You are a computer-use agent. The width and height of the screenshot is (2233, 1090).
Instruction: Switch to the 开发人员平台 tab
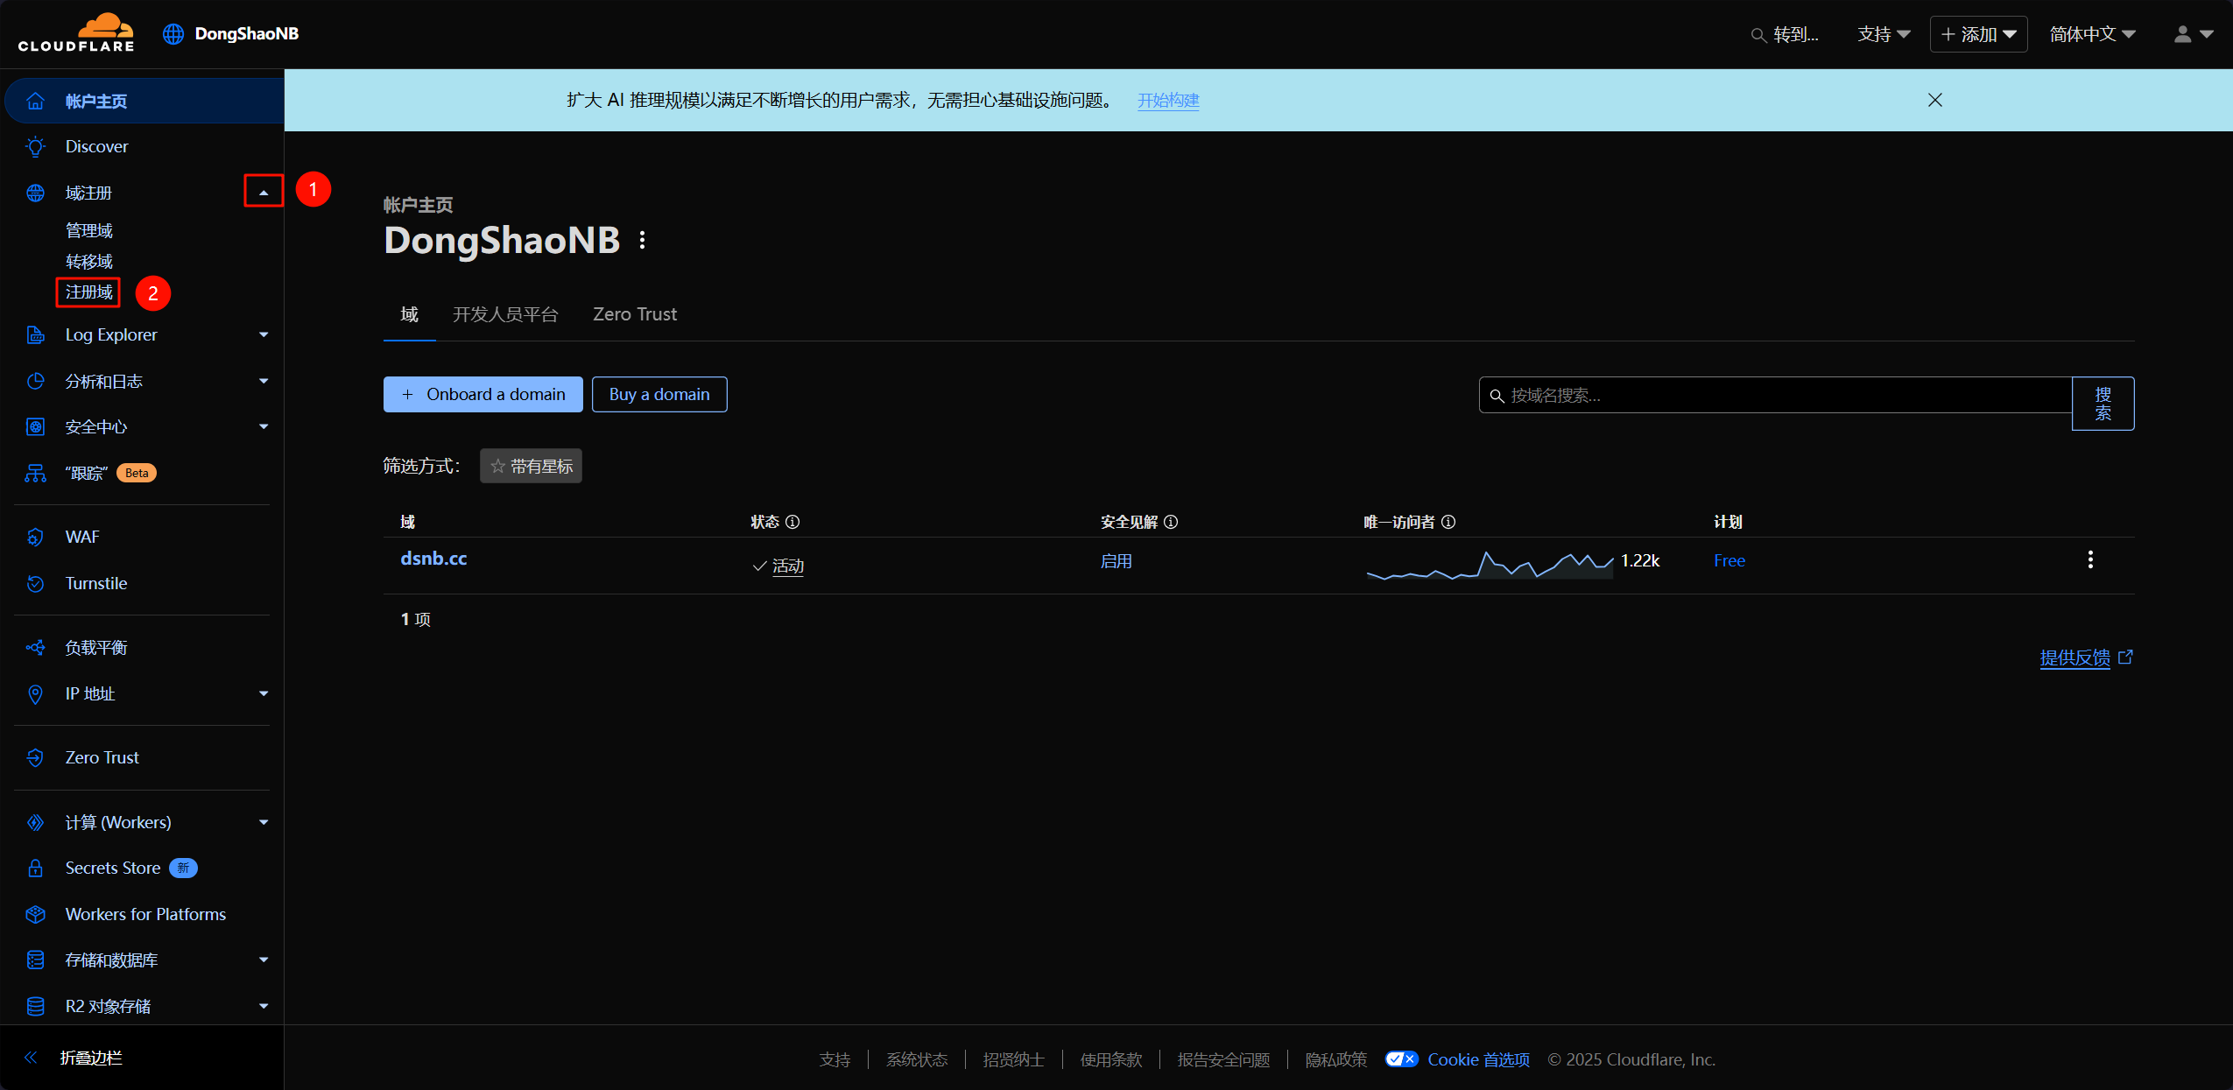[x=505, y=314]
